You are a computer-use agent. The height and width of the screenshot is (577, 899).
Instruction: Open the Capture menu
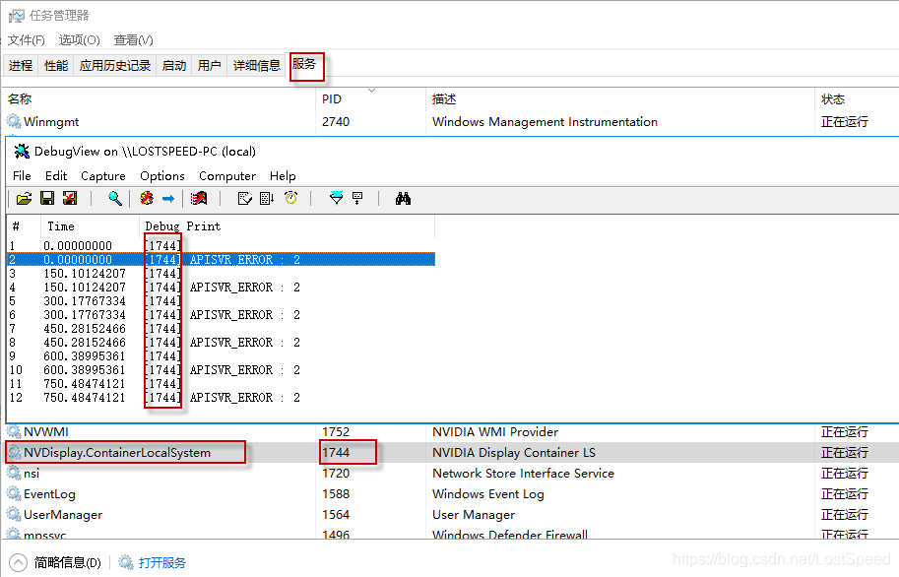coord(103,176)
